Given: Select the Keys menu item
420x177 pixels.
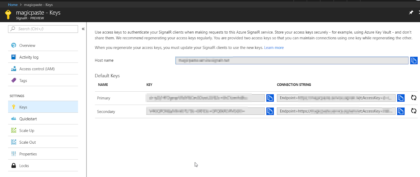Looking at the screenshot, I should [43, 107].
